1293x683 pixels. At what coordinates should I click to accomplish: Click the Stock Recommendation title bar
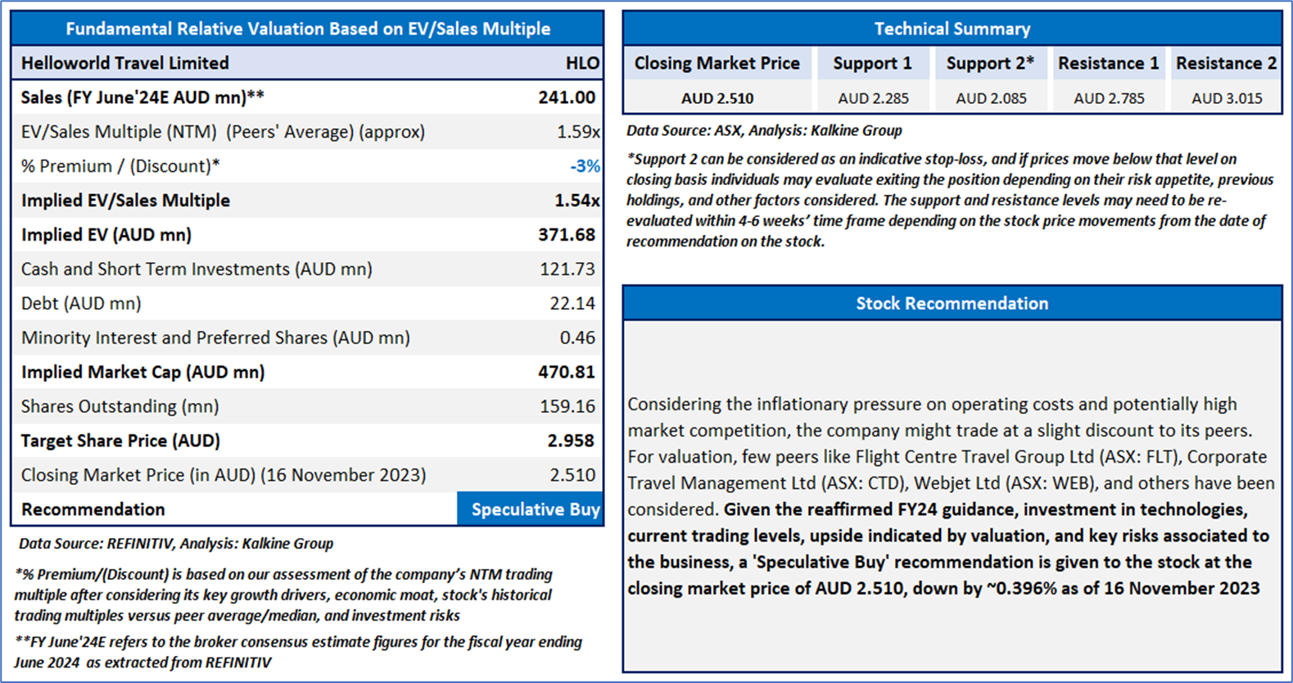click(952, 303)
